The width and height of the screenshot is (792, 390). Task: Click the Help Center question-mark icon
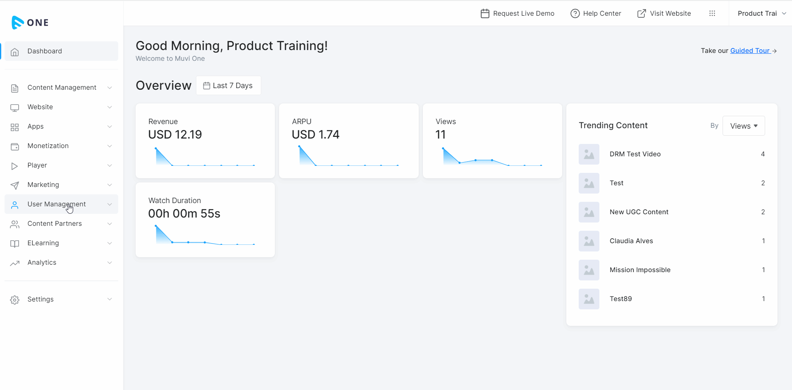pos(575,14)
